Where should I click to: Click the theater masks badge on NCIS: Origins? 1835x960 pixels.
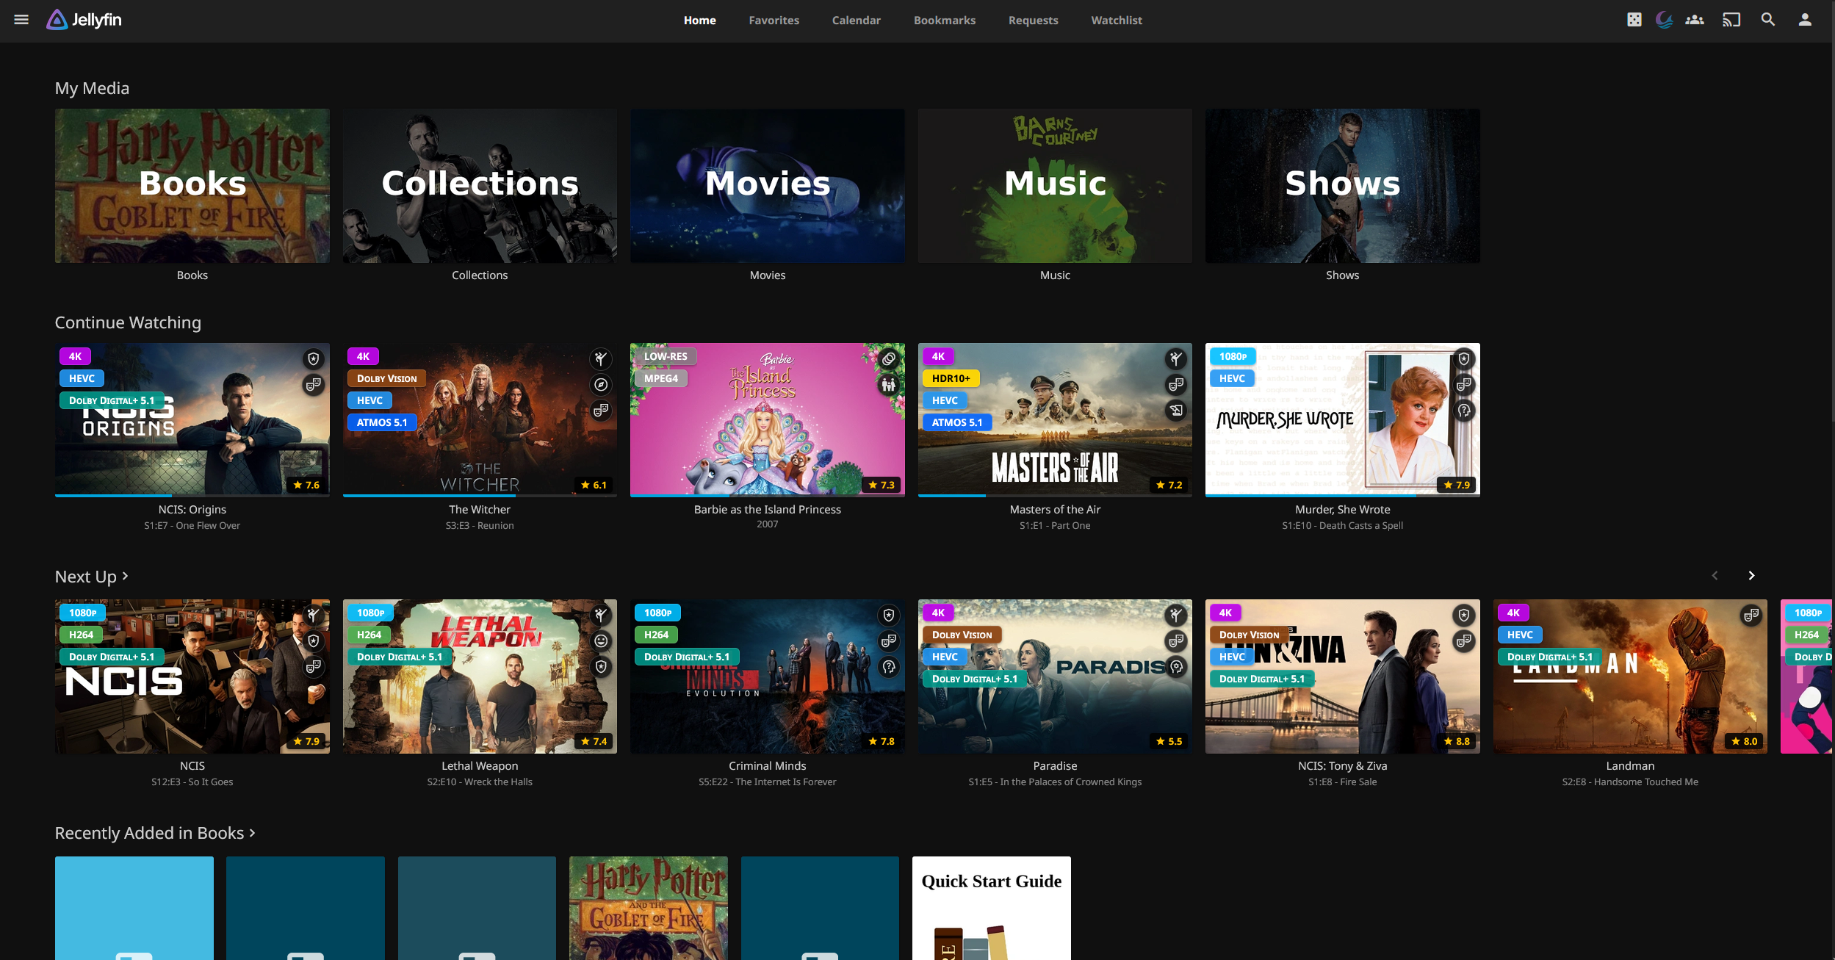pyautogui.click(x=314, y=384)
